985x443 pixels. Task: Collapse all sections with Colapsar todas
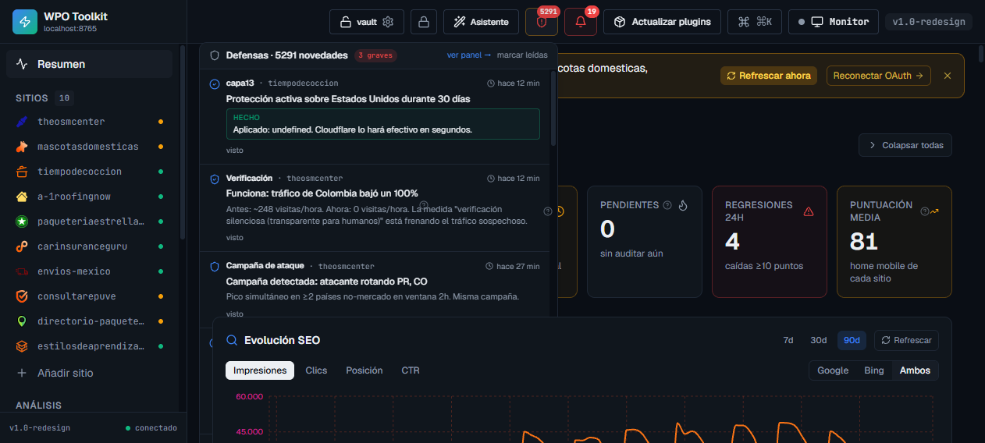point(905,145)
